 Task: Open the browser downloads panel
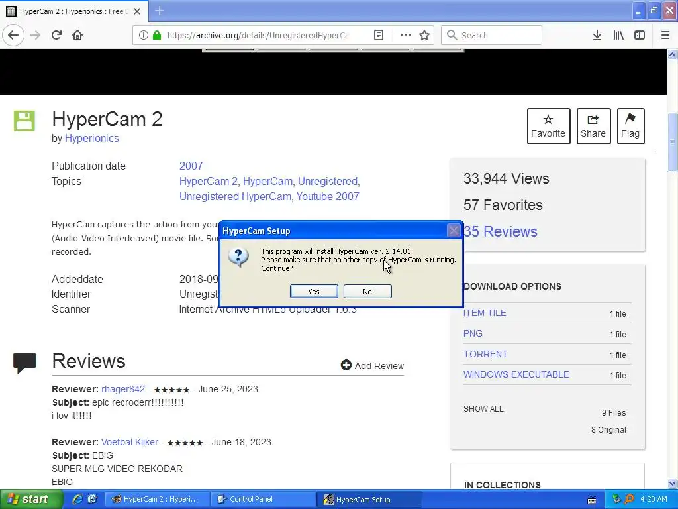(x=597, y=35)
